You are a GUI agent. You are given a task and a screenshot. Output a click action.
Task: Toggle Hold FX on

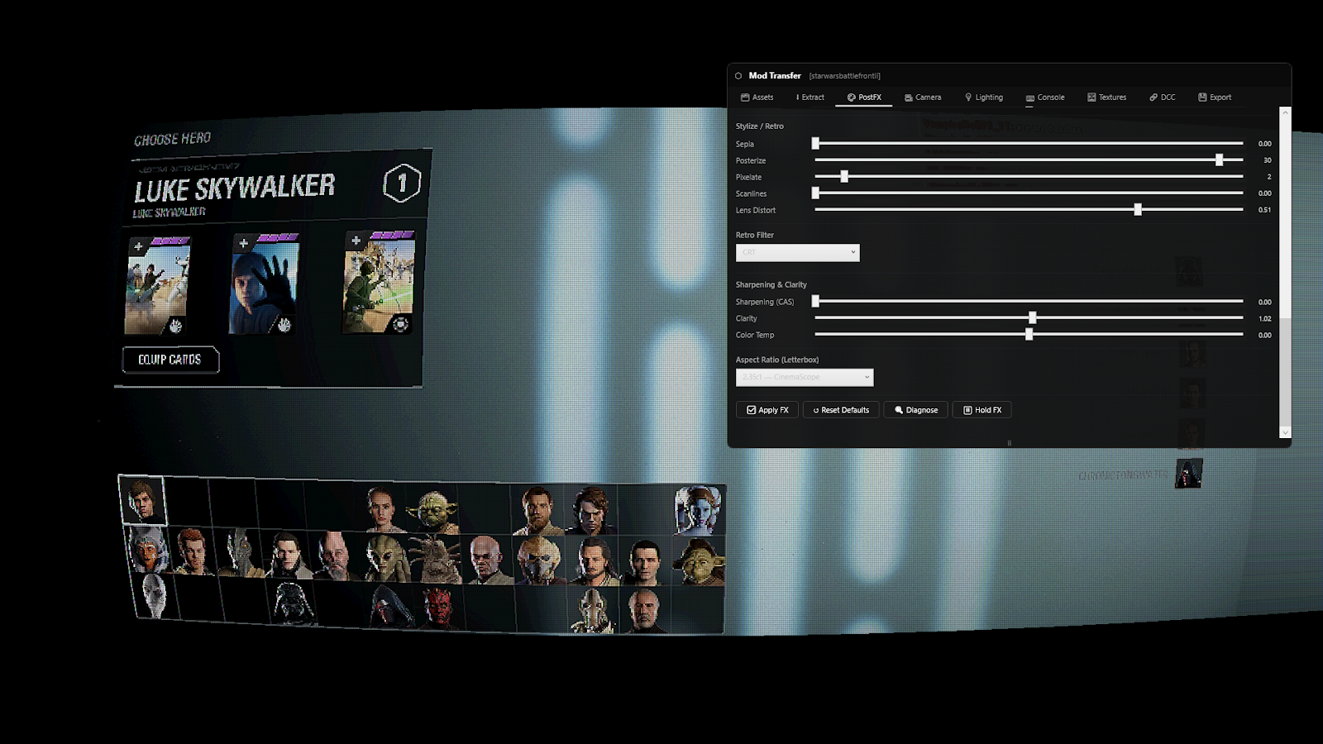click(x=982, y=409)
